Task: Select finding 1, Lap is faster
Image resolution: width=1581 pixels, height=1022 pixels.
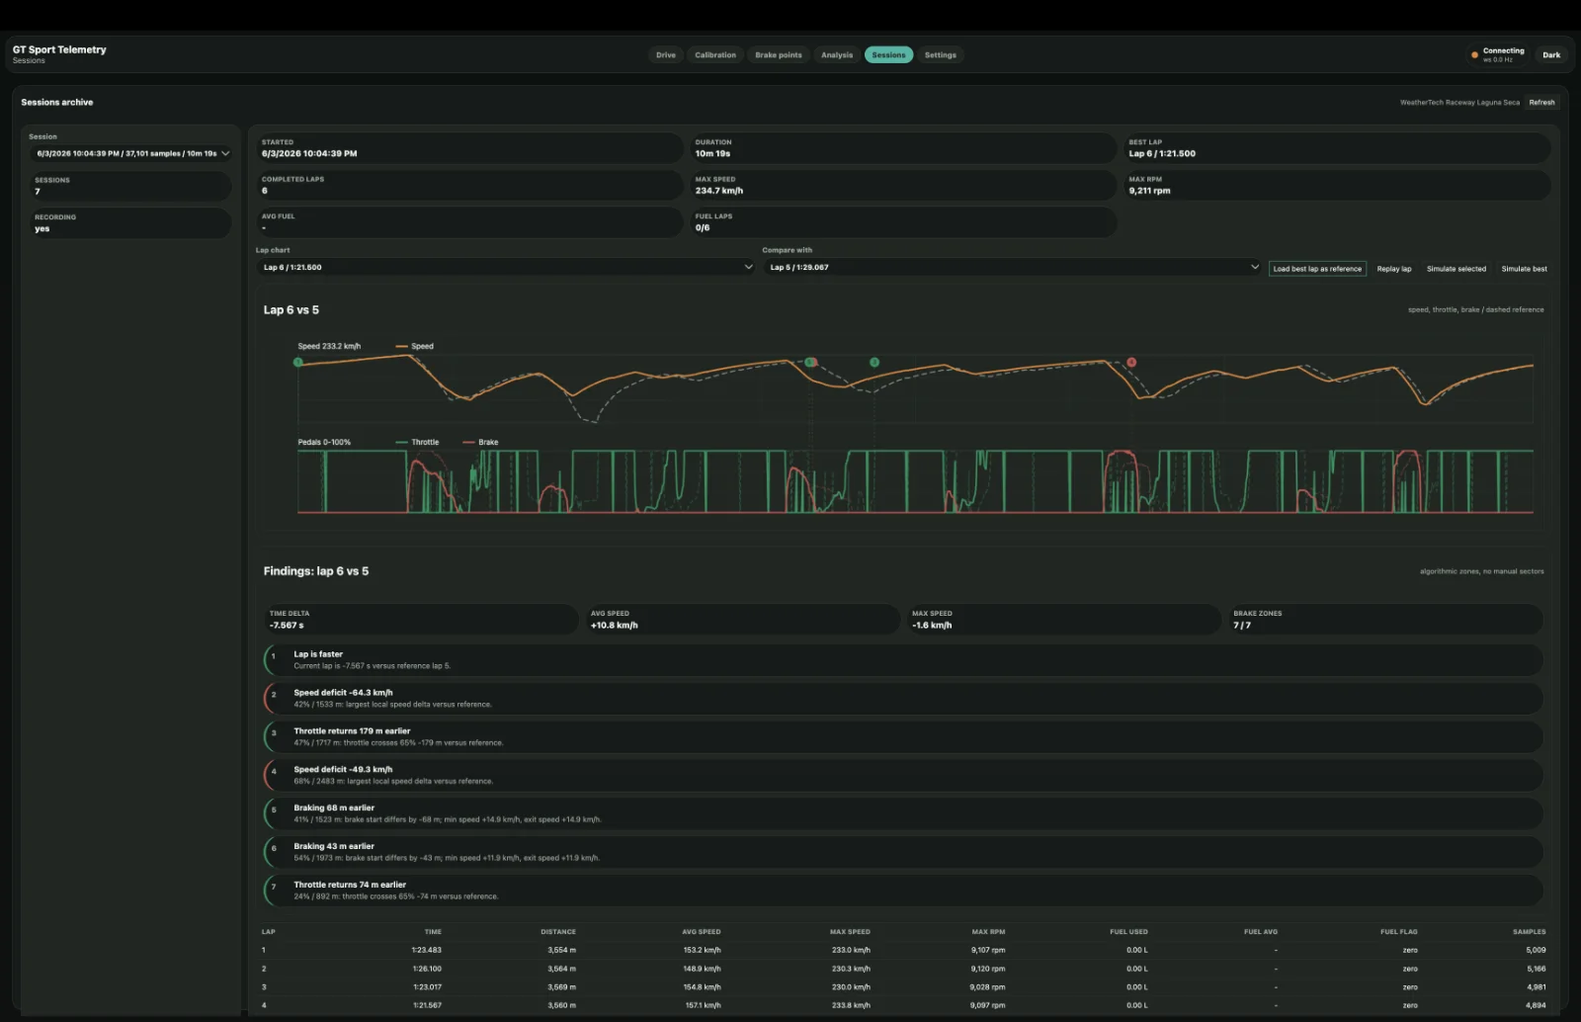Action: click(x=903, y=660)
